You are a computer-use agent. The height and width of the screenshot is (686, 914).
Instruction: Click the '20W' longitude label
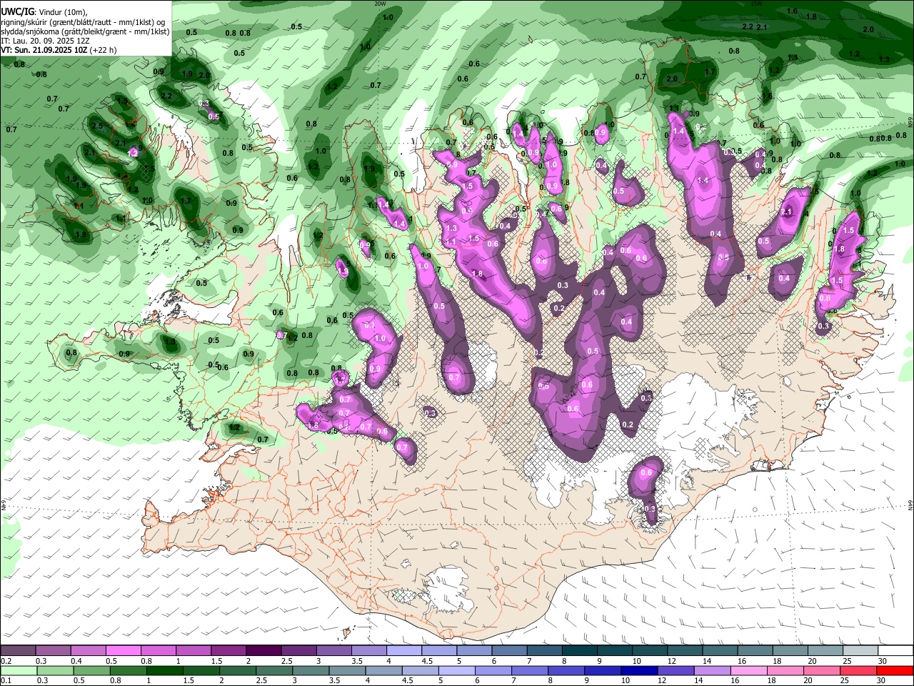pos(380,4)
